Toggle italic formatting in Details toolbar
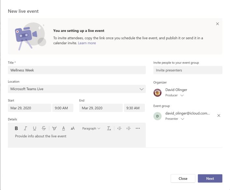Screen dimensions: 230x190 (x=25, y=129)
